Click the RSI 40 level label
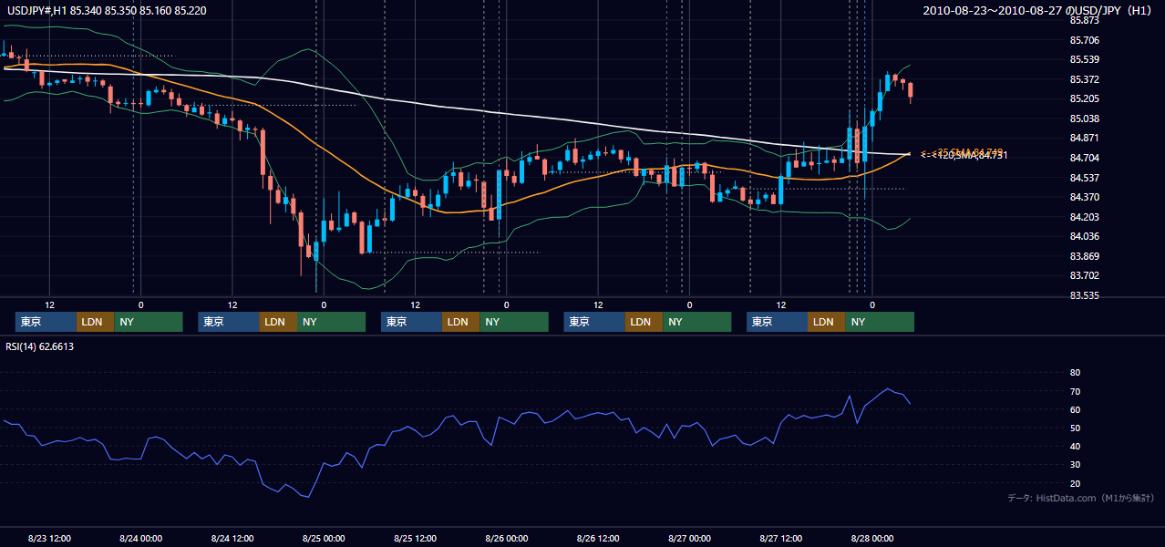 point(1075,447)
